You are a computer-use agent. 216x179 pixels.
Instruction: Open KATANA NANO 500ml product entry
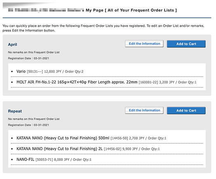coord(63,138)
